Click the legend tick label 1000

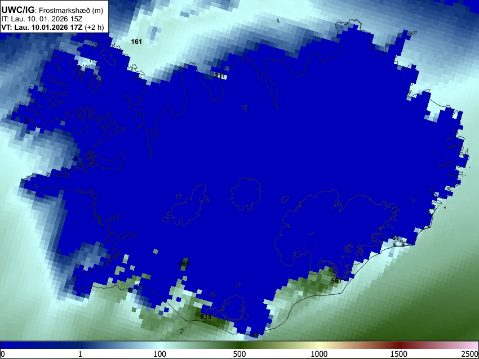pyautogui.click(x=319, y=354)
